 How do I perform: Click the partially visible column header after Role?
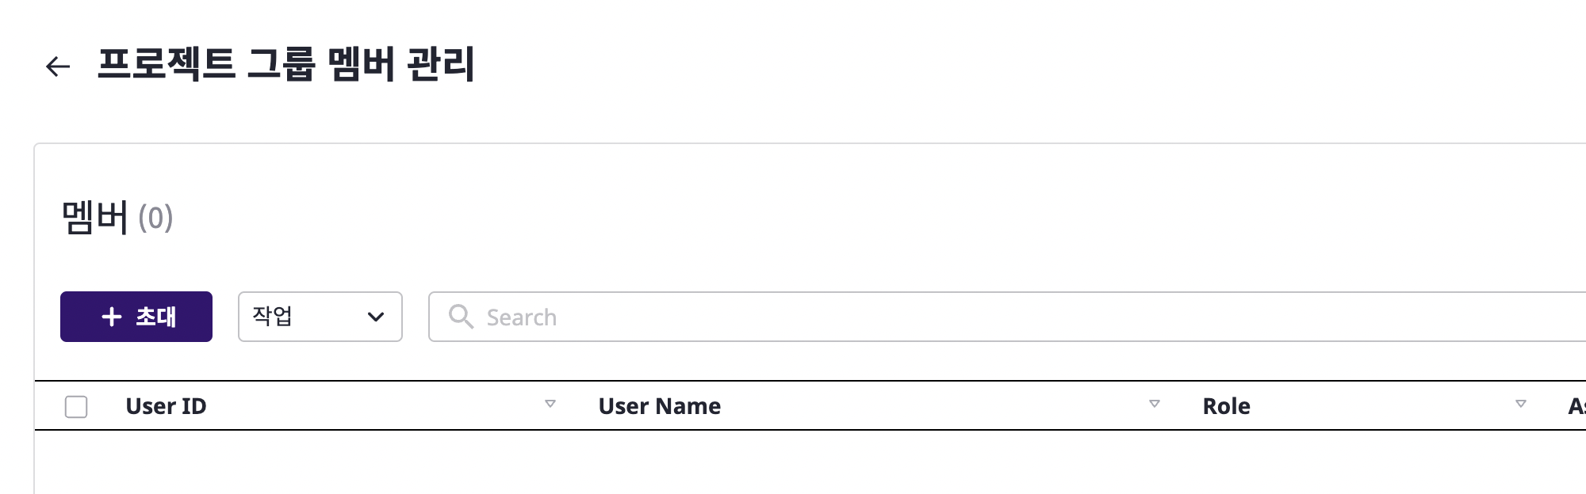click(x=1576, y=406)
